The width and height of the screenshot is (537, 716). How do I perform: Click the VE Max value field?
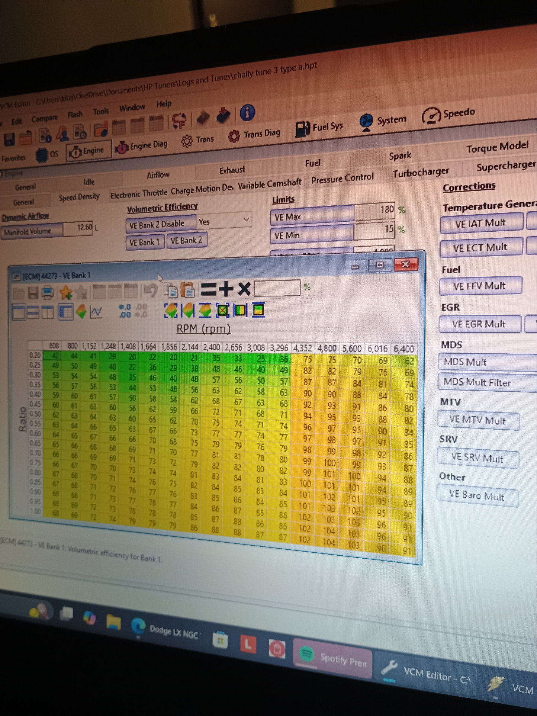coord(374,210)
